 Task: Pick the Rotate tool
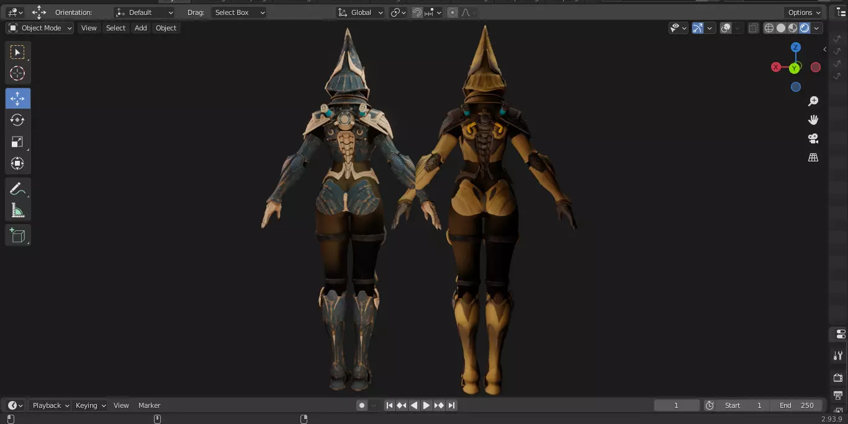pyautogui.click(x=17, y=120)
